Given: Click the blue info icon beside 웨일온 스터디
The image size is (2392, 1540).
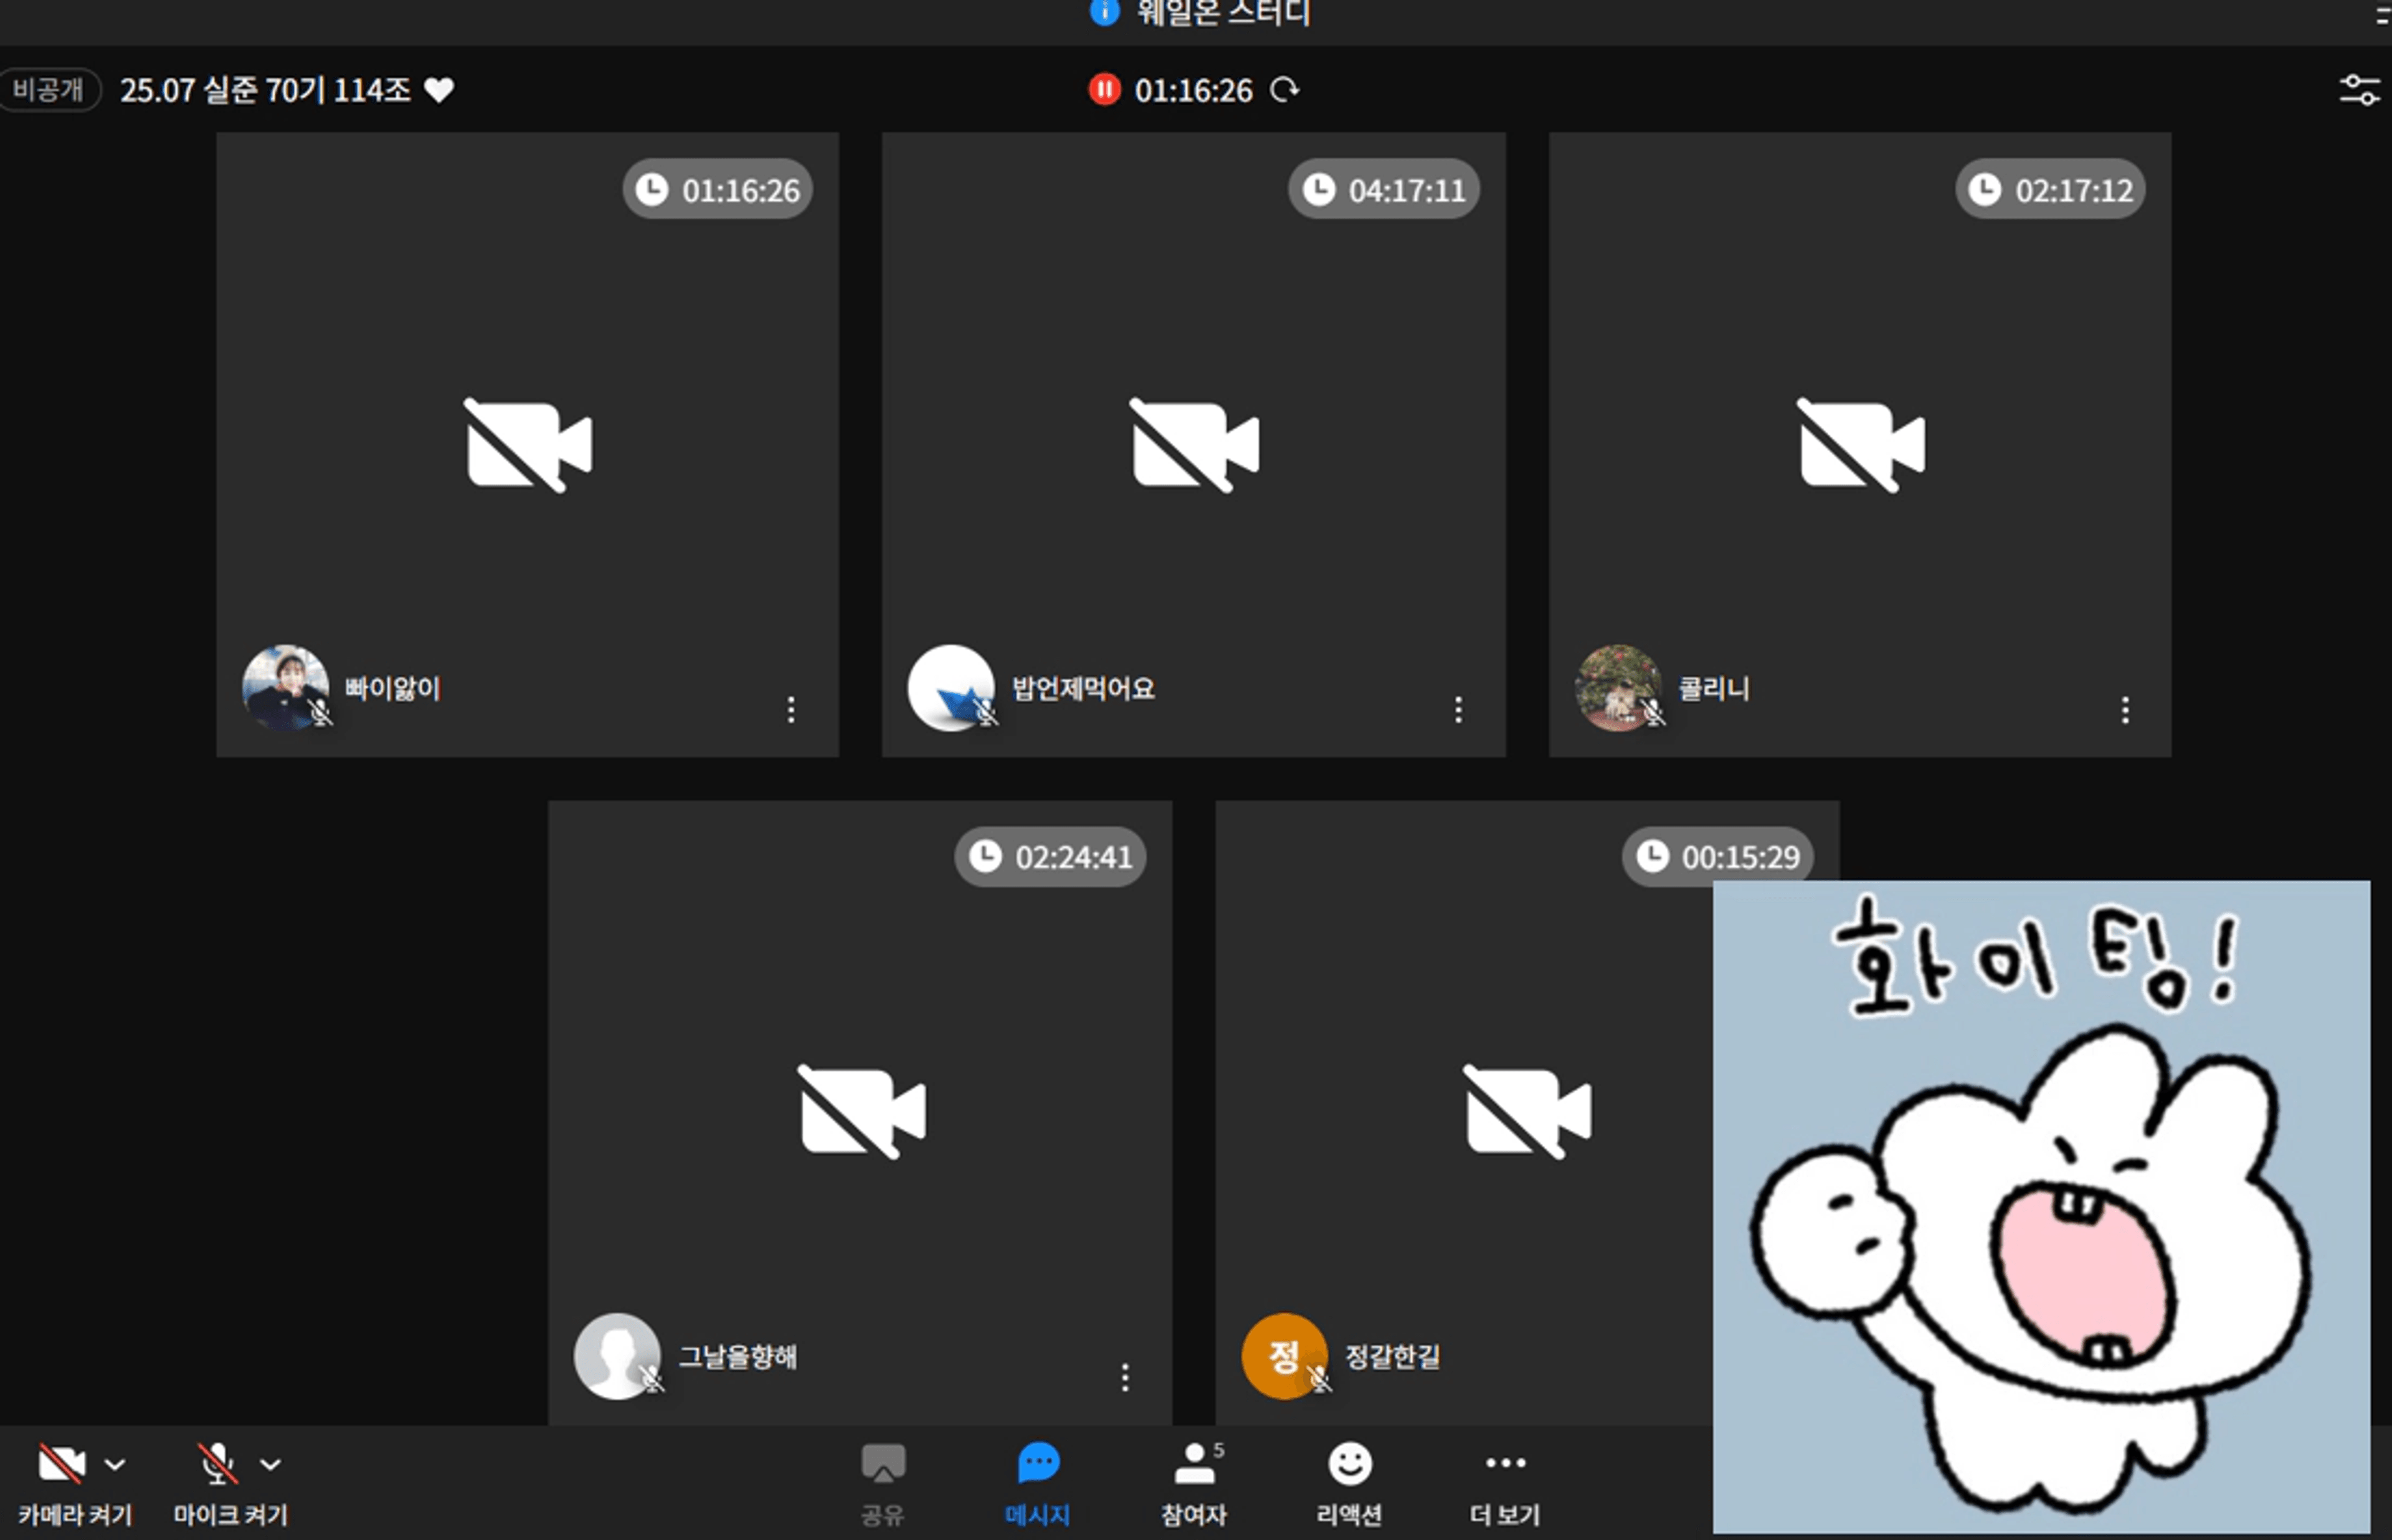Looking at the screenshot, I should point(1104,12).
